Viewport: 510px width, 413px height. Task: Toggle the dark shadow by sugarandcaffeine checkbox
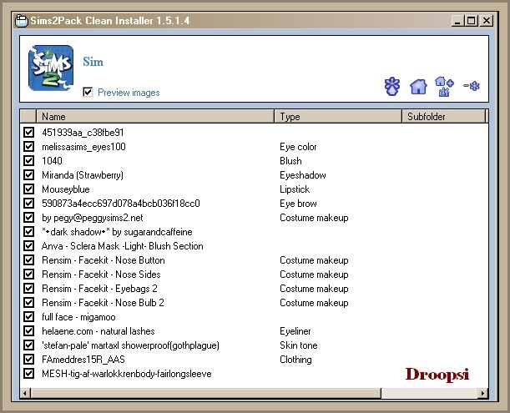(x=28, y=232)
